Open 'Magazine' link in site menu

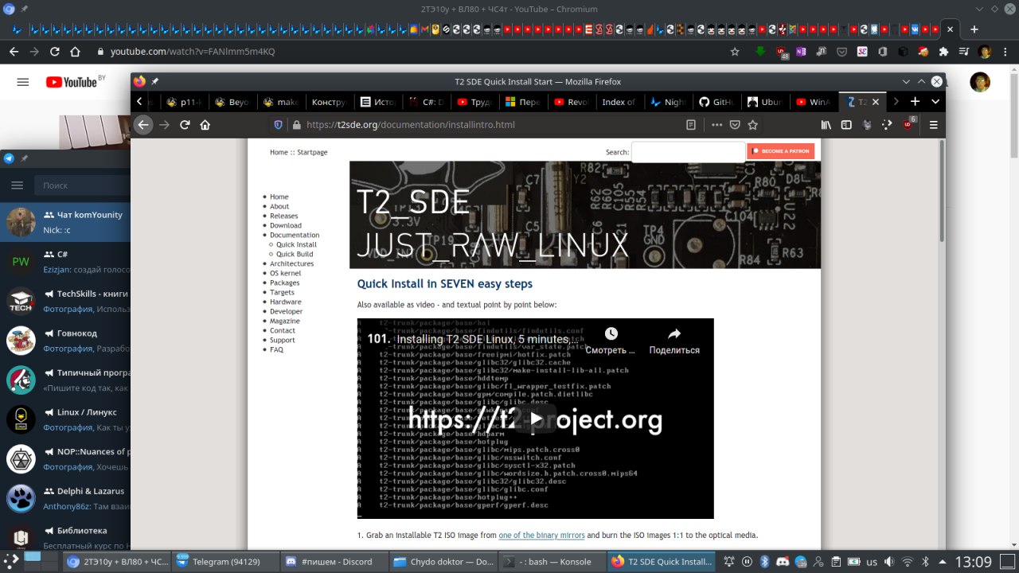284,321
